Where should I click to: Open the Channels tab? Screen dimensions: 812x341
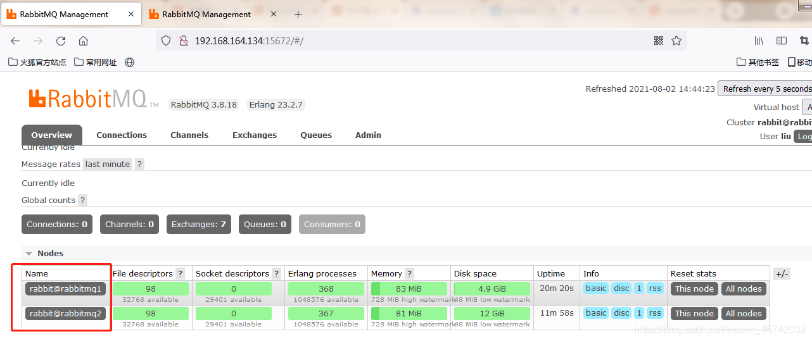189,135
